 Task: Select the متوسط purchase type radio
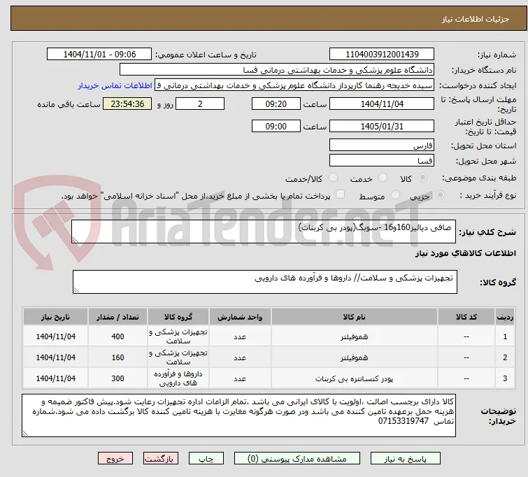pos(395,195)
